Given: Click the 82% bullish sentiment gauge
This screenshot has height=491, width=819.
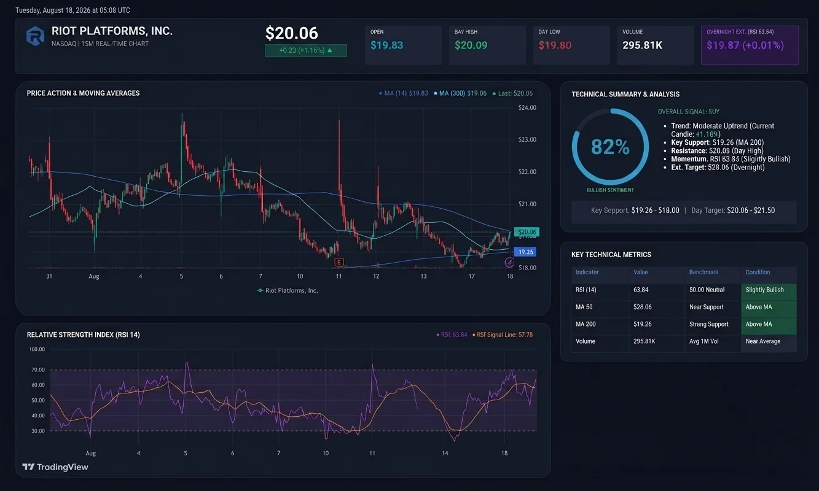Looking at the screenshot, I should [x=610, y=147].
